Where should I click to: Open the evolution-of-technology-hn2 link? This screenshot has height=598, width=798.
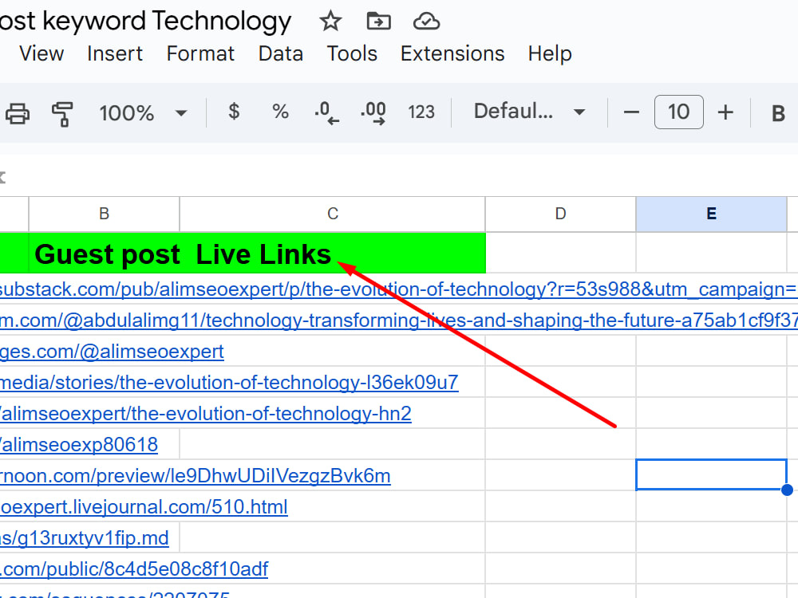click(206, 413)
